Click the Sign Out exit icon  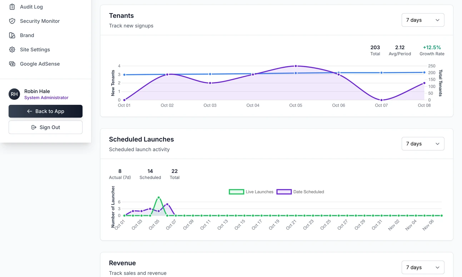pos(34,127)
